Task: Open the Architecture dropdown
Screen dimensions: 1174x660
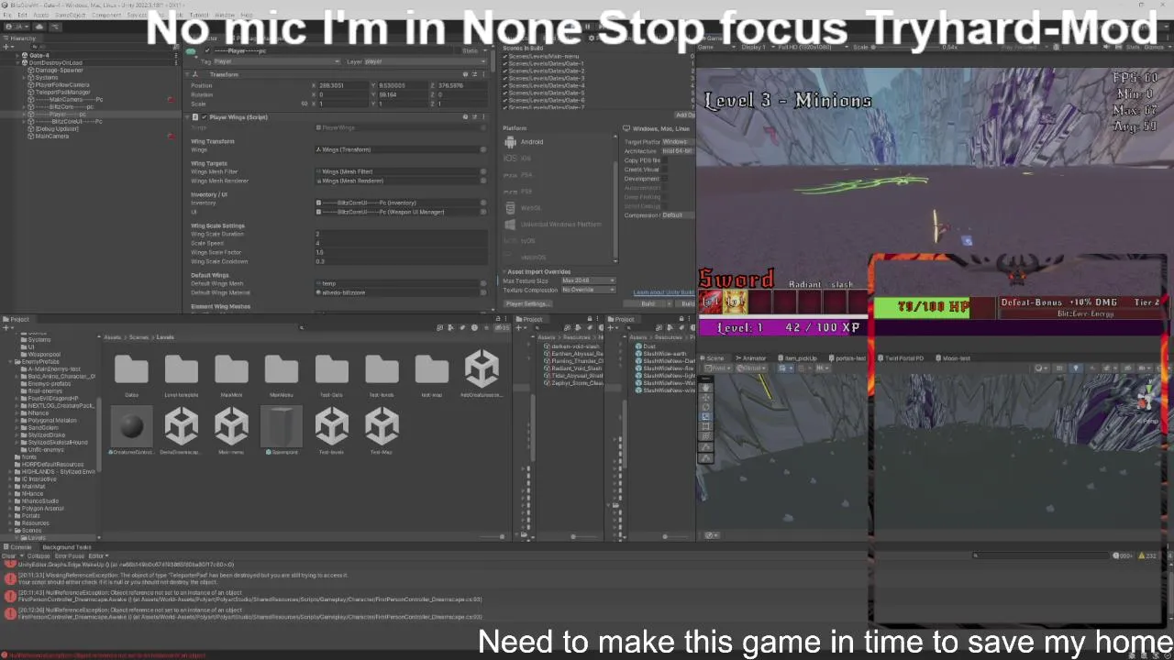Action: click(677, 151)
